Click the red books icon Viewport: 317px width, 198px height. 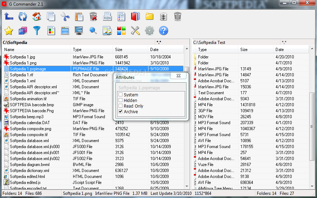coord(135,17)
